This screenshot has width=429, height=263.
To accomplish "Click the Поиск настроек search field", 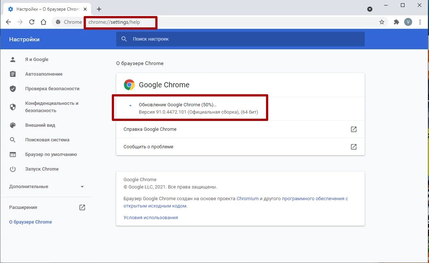I will pos(240,39).
